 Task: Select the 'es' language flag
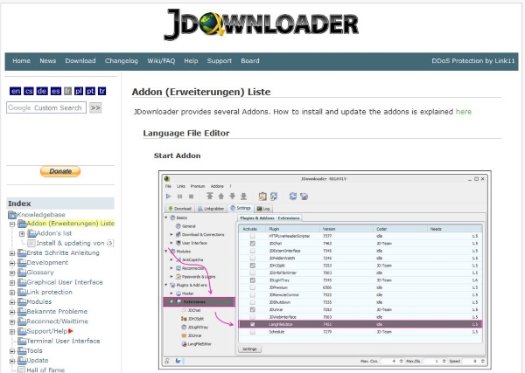click(56, 91)
